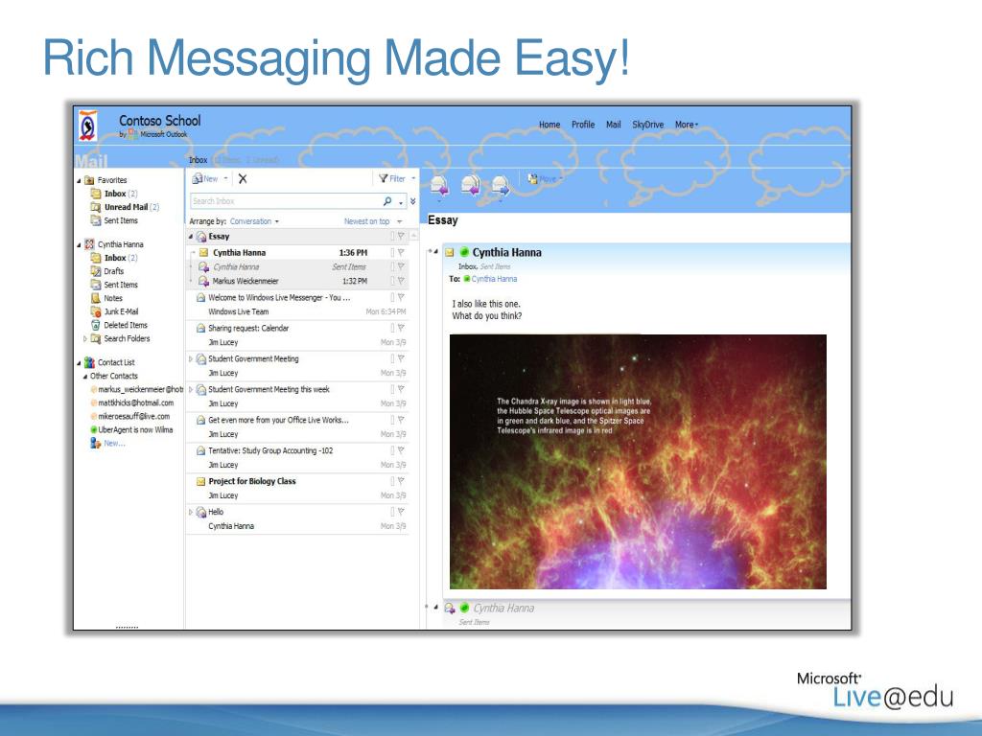Expand the Student Government Meeting this week conversation
The image size is (982, 736).
[191, 389]
